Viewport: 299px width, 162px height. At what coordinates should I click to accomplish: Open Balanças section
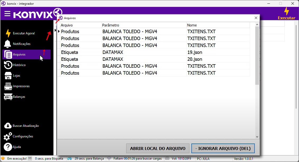pos(19,97)
